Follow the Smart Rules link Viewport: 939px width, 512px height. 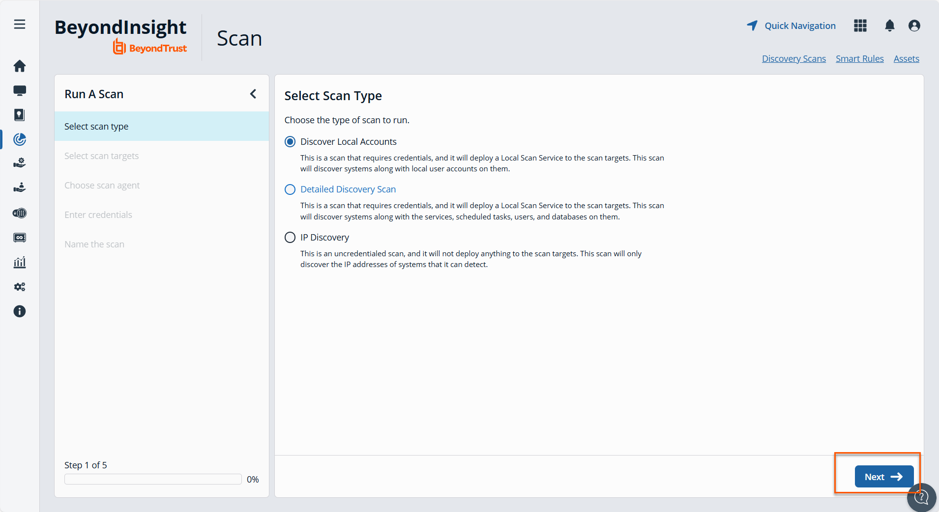tap(860, 59)
